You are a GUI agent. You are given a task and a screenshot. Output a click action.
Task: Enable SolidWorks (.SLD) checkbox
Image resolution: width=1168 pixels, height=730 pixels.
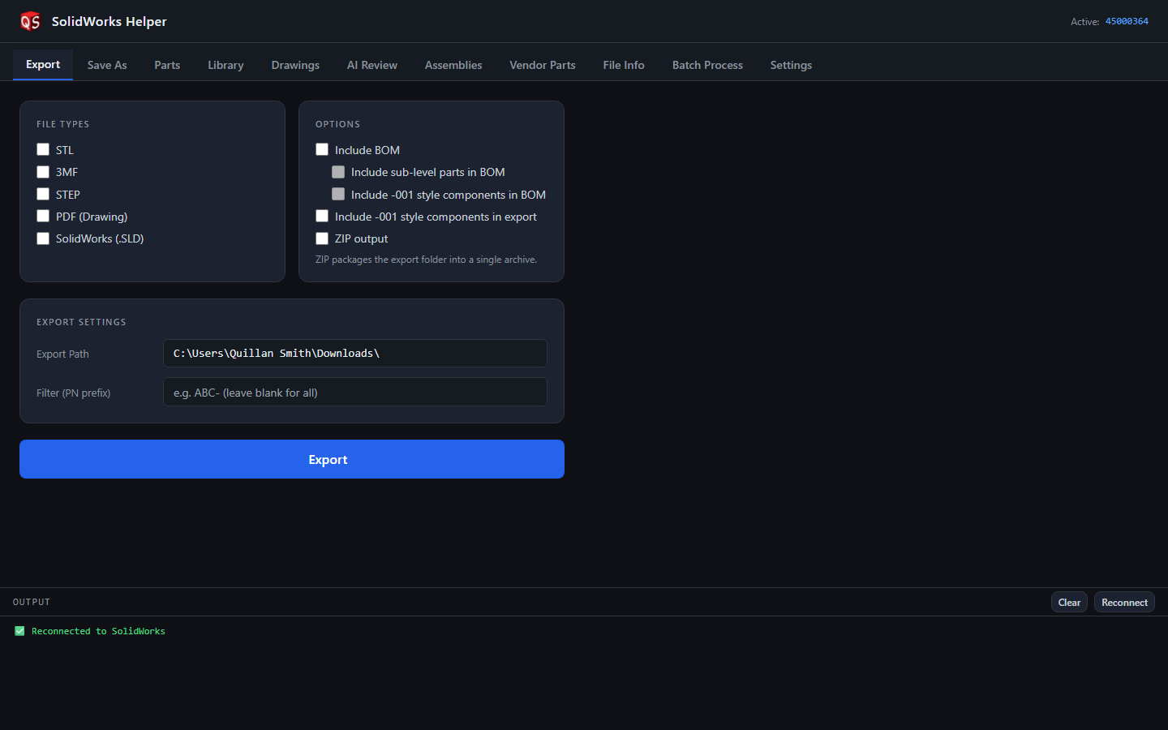(43, 238)
